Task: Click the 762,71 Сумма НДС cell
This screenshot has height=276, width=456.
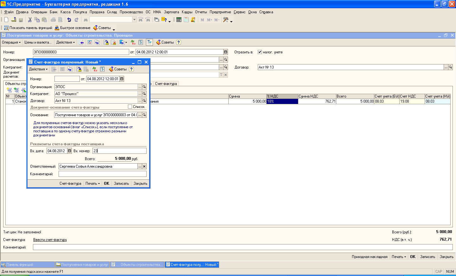Action: coord(317,101)
